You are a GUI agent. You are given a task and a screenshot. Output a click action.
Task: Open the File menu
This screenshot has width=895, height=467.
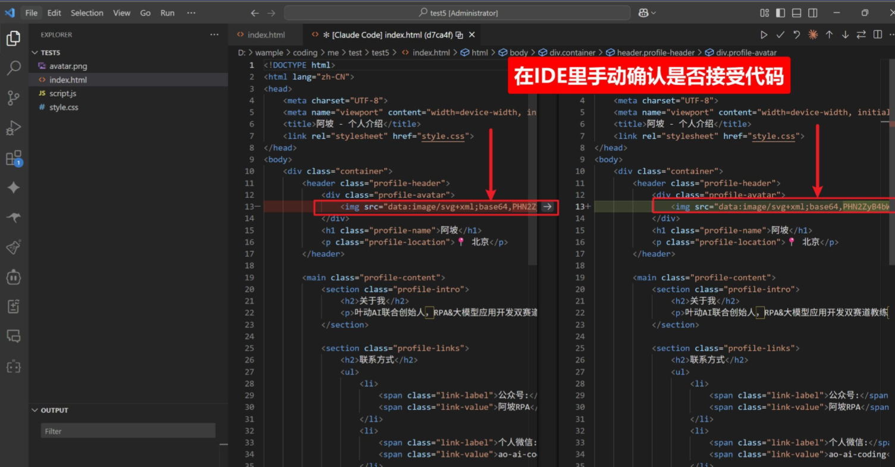32,12
